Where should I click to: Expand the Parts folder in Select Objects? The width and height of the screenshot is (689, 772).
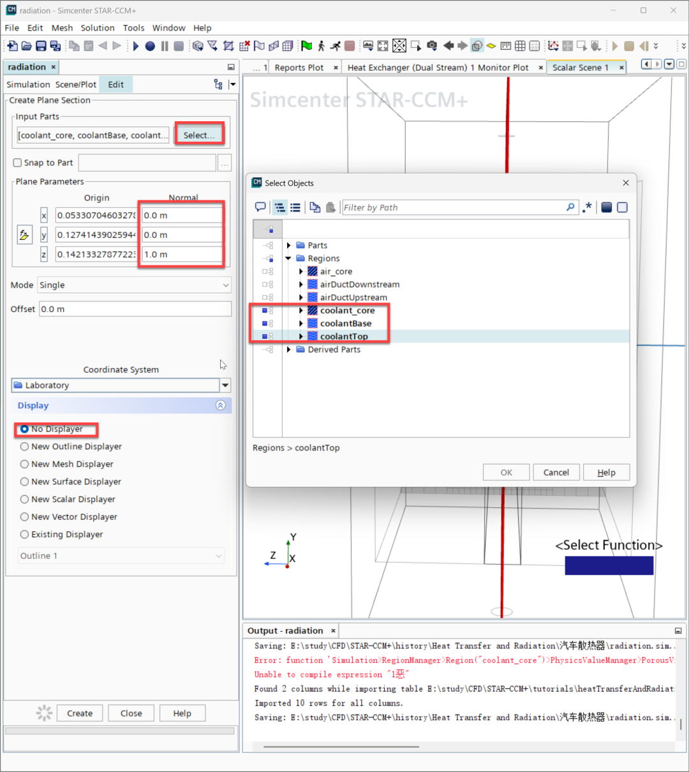pyautogui.click(x=288, y=246)
